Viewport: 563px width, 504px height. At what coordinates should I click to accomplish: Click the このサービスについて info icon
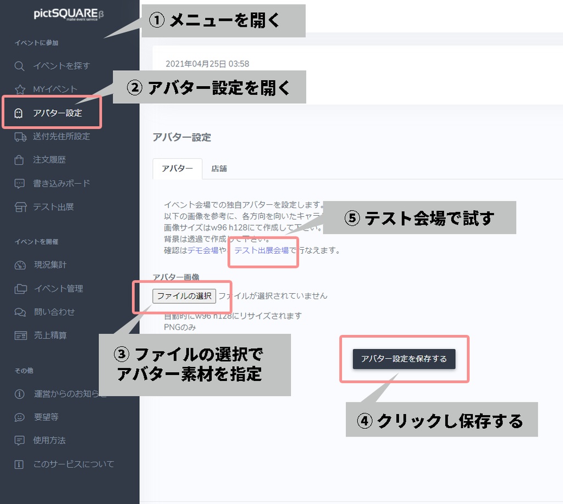(19, 464)
